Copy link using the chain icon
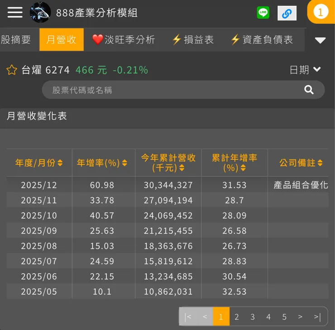 (287, 13)
